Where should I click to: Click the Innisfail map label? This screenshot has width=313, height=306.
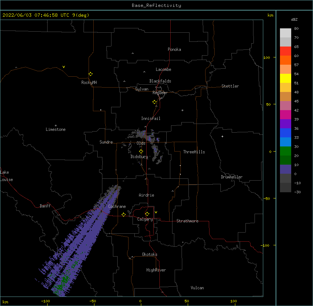151,118
